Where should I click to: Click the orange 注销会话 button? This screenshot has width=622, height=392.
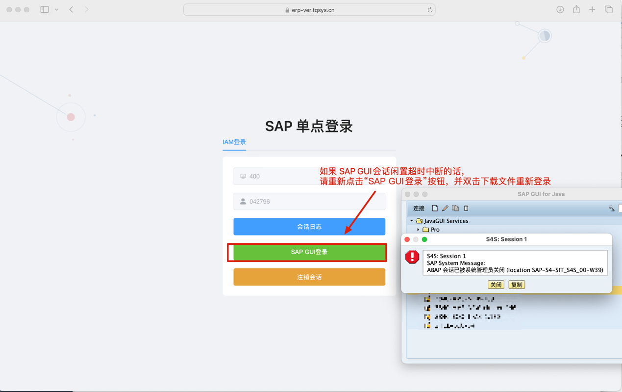(309, 277)
